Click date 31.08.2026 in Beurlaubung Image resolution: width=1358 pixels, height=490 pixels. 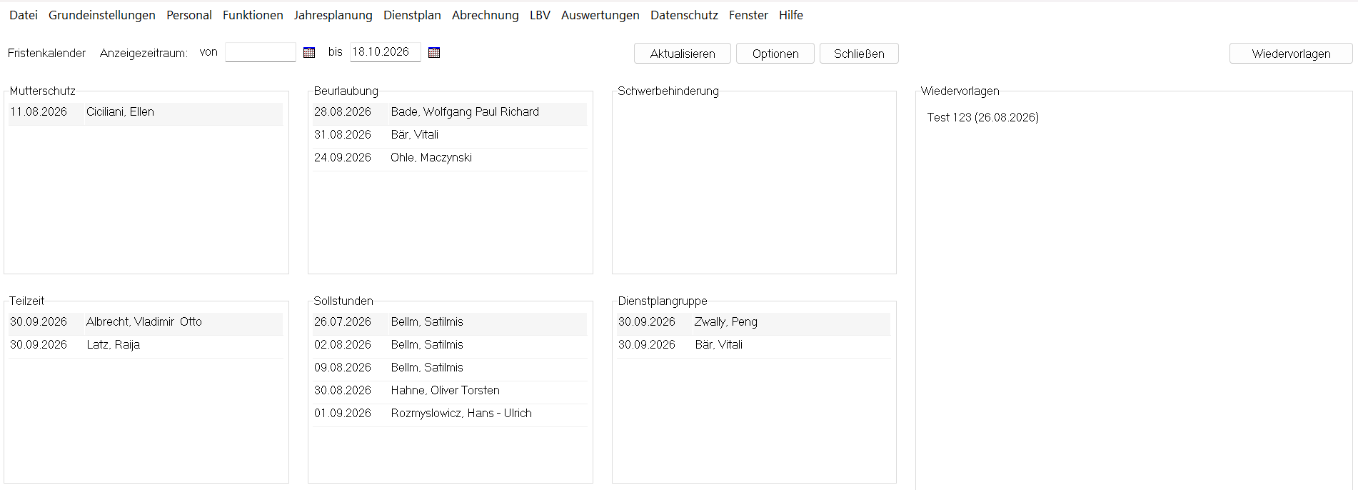[x=343, y=135]
